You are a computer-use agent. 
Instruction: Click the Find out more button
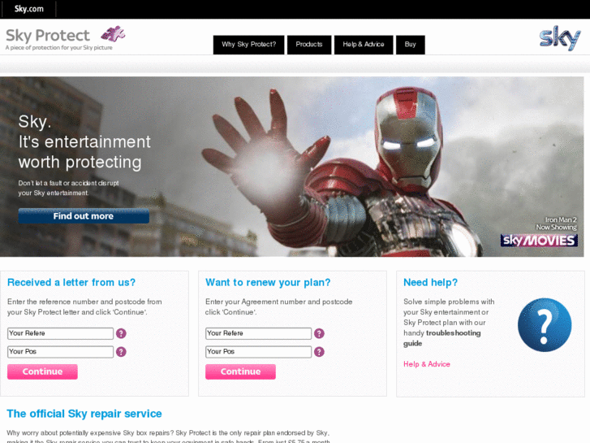84,216
